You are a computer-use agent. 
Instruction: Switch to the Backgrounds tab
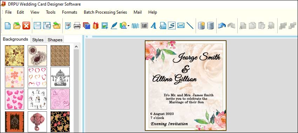click(15, 39)
